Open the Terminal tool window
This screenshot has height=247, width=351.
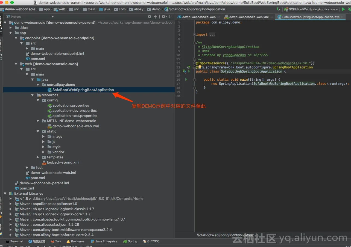tap(14, 241)
